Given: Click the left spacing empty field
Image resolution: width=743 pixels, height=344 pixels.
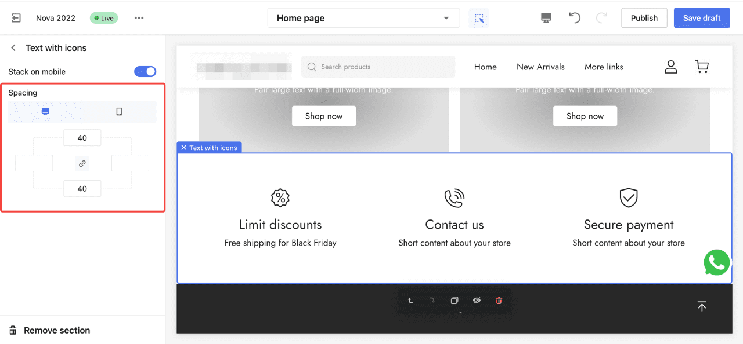Looking at the screenshot, I should (x=34, y=163).
